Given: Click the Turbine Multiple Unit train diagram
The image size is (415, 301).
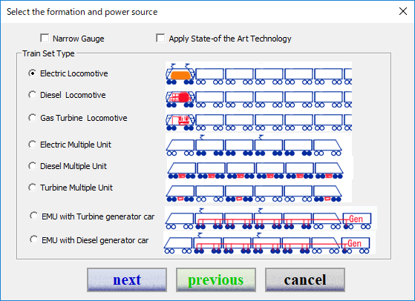Looking at the screenshot, I should [258, 191].
